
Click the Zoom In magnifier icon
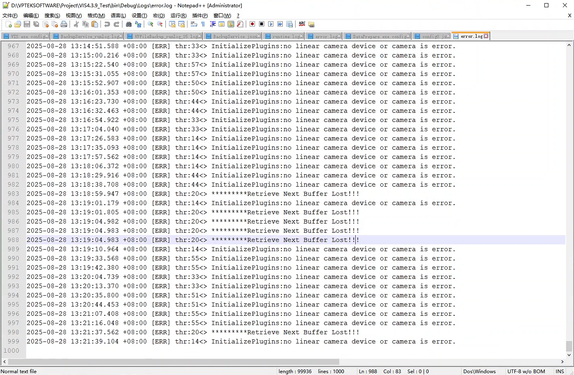pos(150,24)
